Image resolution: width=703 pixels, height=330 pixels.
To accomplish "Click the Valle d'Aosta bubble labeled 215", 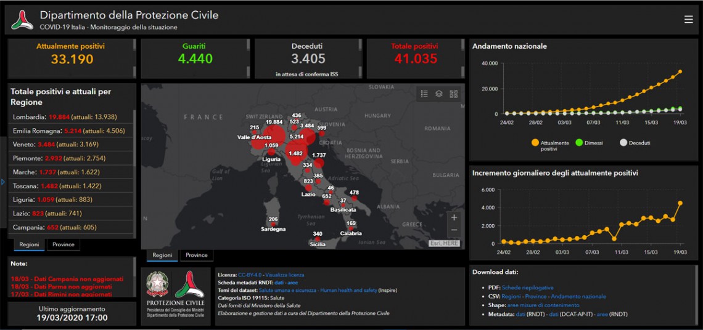I will [x=255, y=132].
